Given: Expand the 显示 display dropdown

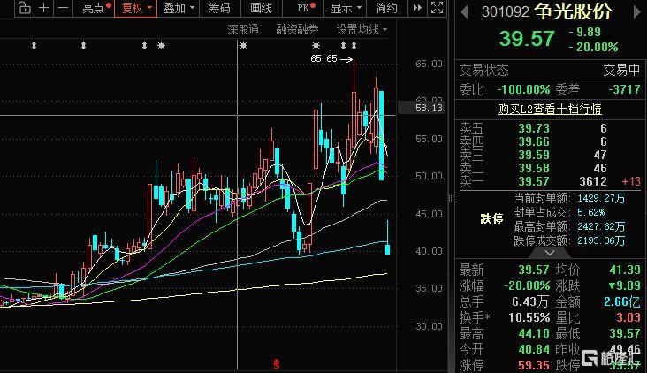Looking at the screenshot, I should coord(346,8).
